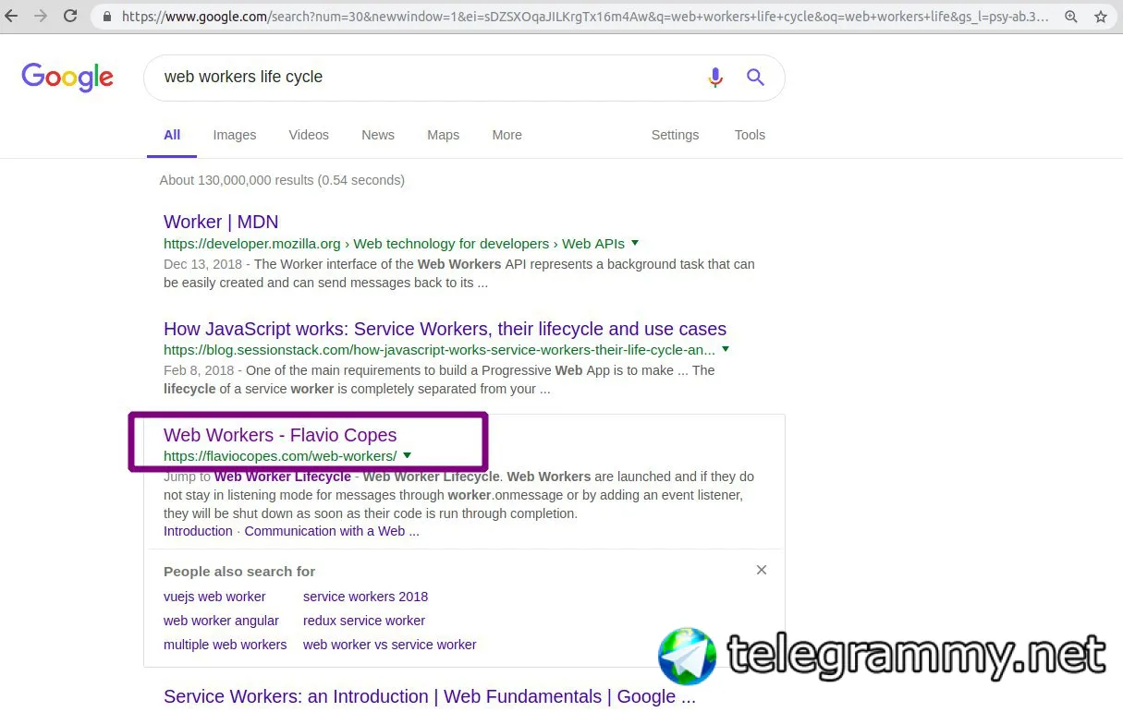Expand dropdown arrow next to flaviocopes.com URL
This screenshot has height=712, width=1123.
(407, 456)
